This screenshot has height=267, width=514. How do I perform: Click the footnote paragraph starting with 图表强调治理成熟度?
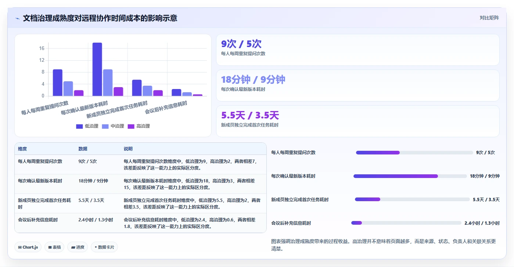coord(384,245)
